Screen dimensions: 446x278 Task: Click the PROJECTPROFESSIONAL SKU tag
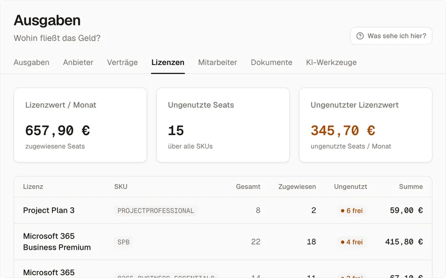pyautogui.click(x=156, y=211)
